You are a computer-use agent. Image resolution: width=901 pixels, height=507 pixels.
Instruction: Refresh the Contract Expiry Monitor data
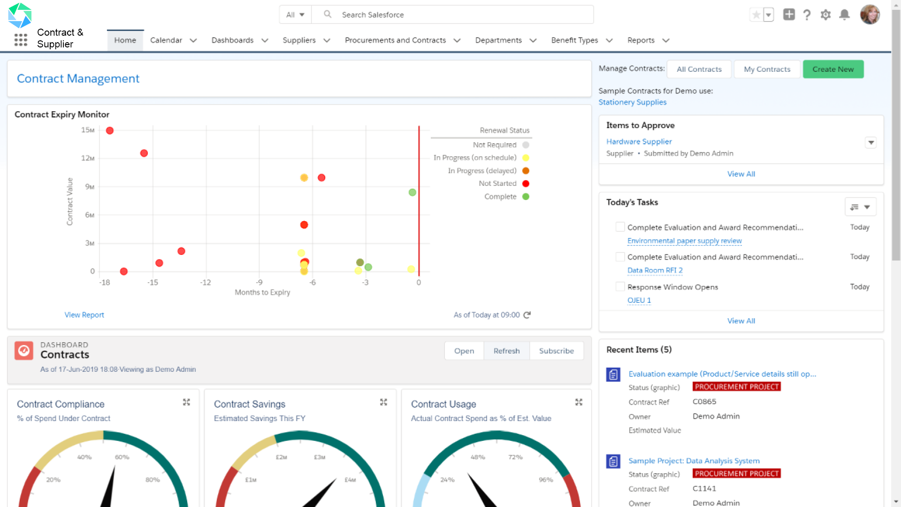click(x=527, y=315)
